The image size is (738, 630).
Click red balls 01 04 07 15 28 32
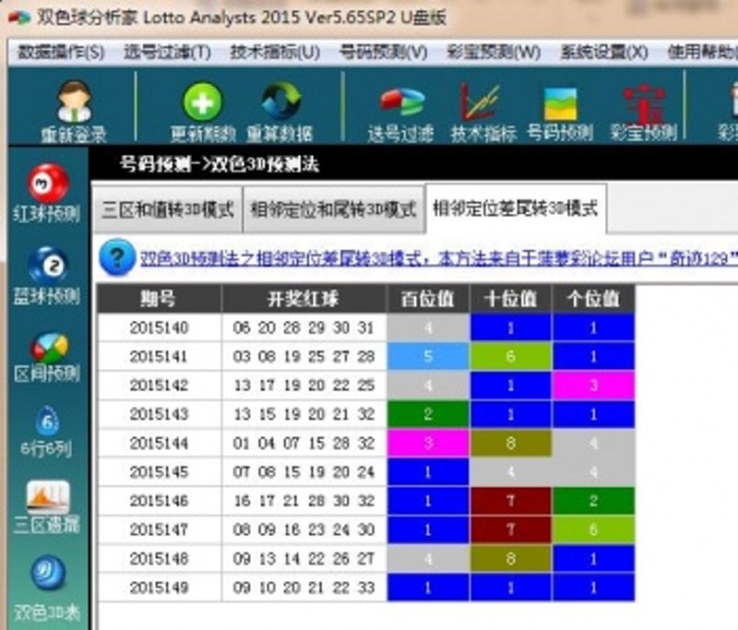(304, 443)
